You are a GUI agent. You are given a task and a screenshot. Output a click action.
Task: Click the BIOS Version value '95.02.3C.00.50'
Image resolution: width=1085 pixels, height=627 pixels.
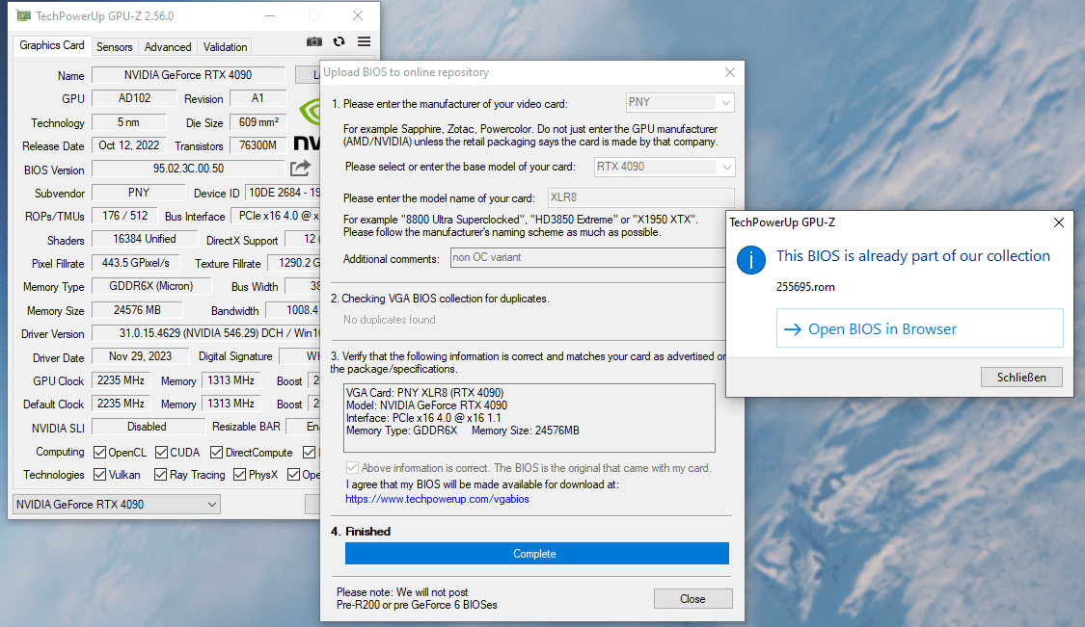pyautogui.click(x=188, y=169)
